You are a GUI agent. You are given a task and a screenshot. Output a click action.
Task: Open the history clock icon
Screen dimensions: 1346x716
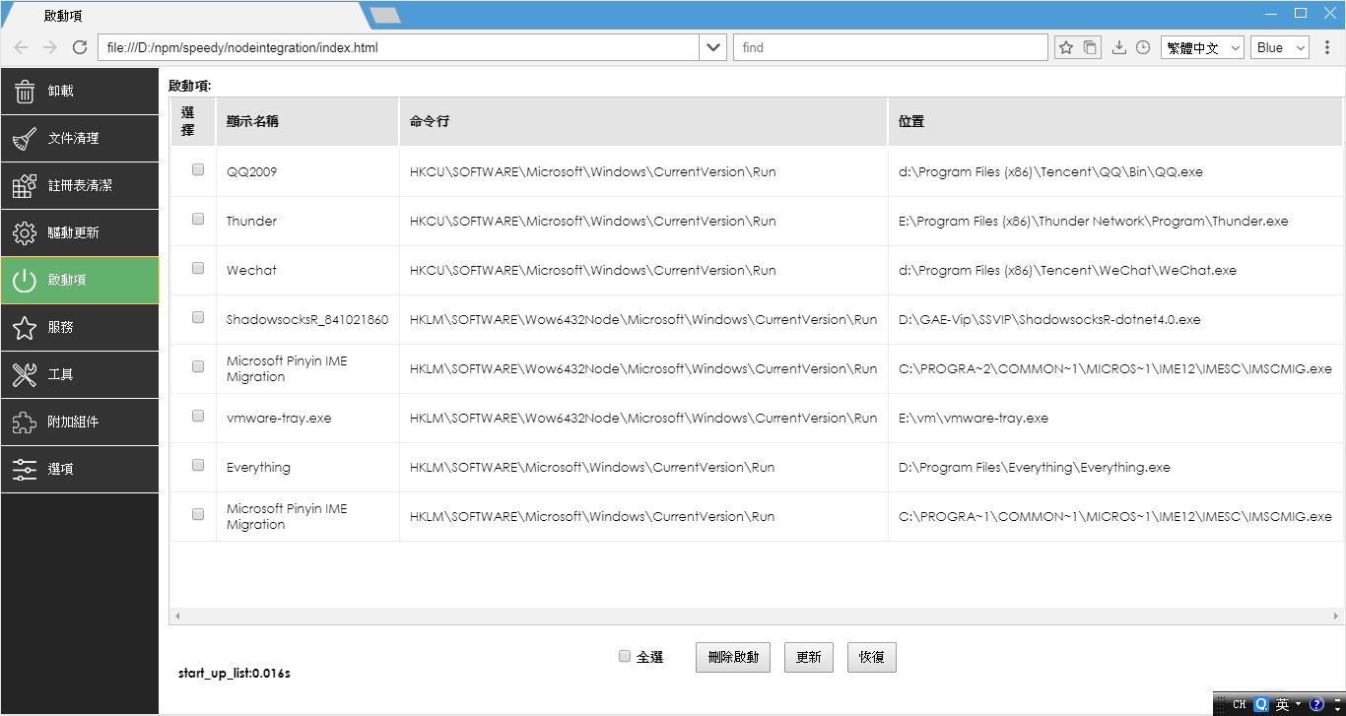coord(1143,47)
